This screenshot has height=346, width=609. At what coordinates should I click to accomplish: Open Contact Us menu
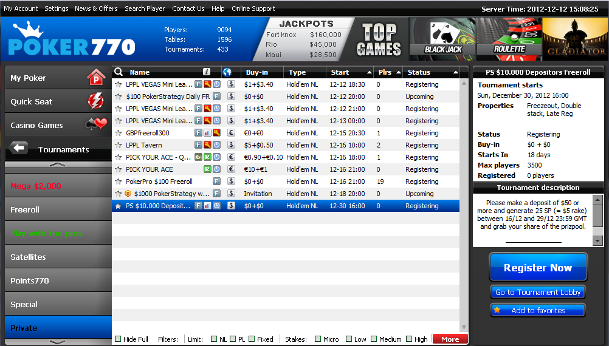tap(188, 8)
